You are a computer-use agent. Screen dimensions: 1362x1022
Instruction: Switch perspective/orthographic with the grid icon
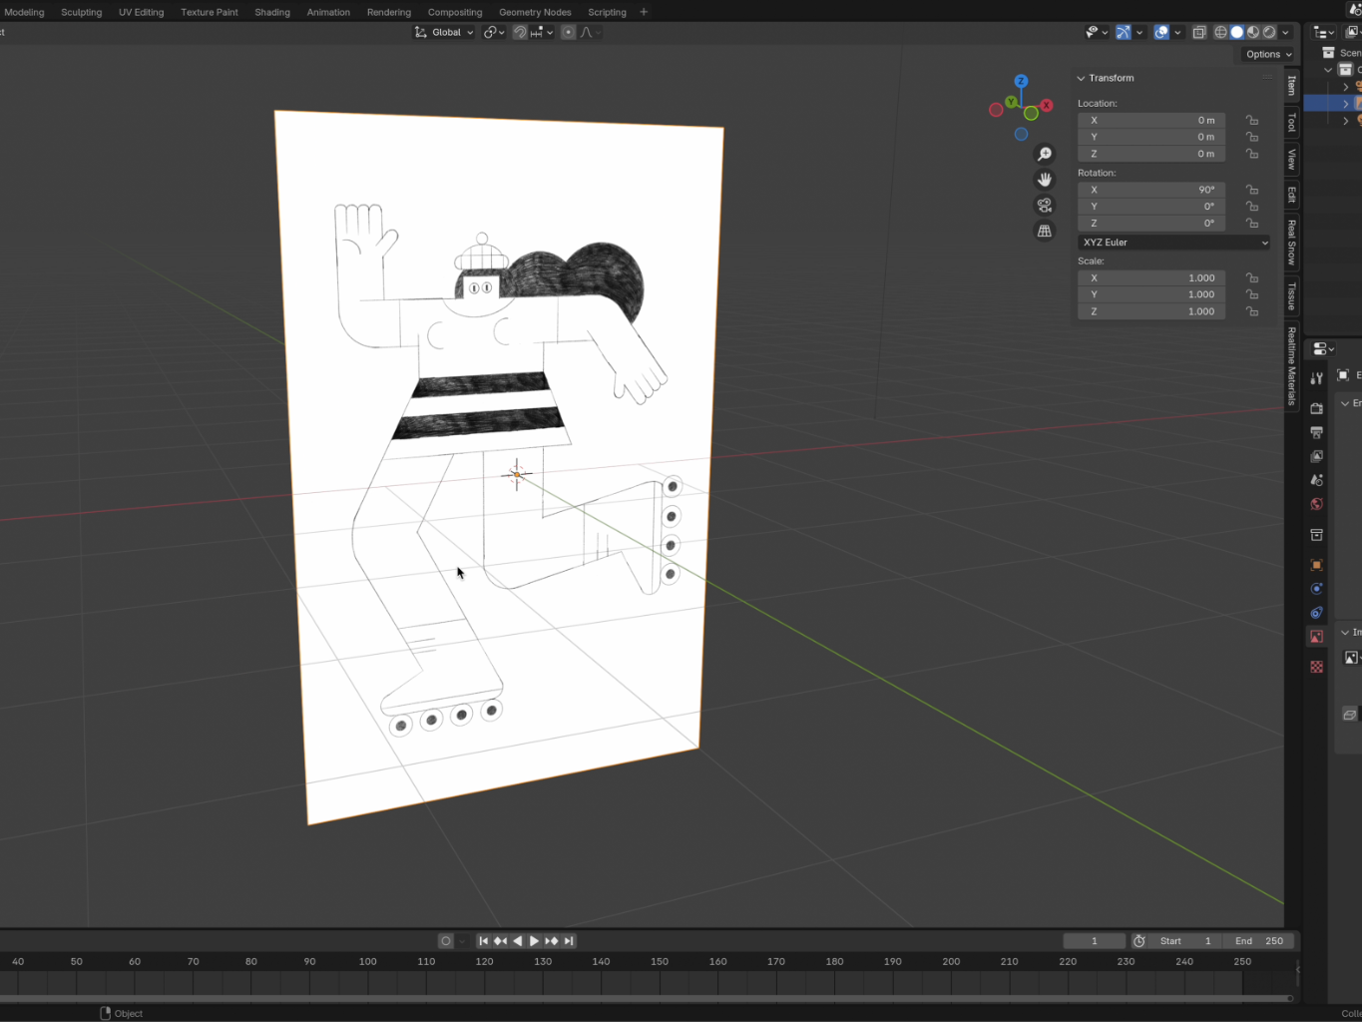(1044, 232)
